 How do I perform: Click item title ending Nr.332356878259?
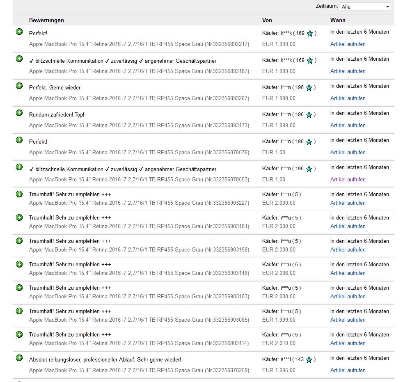pos(139,370)
